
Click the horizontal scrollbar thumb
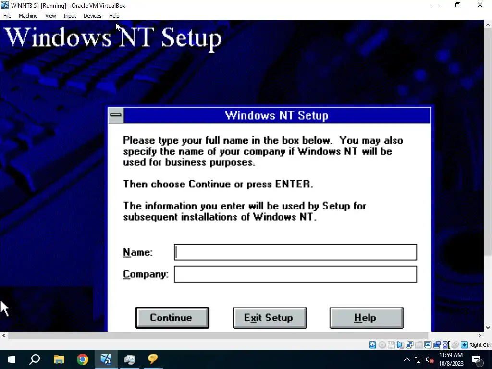click(218, 336)
